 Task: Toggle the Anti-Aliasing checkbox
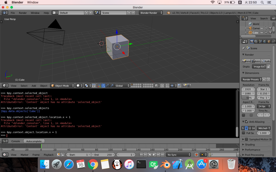click(247, 122)
